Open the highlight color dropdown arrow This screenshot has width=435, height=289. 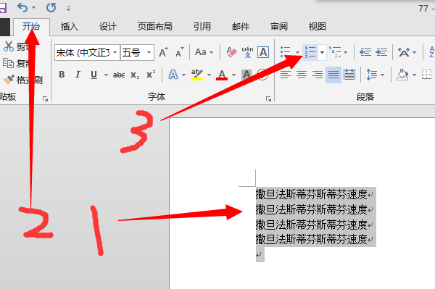209,75
